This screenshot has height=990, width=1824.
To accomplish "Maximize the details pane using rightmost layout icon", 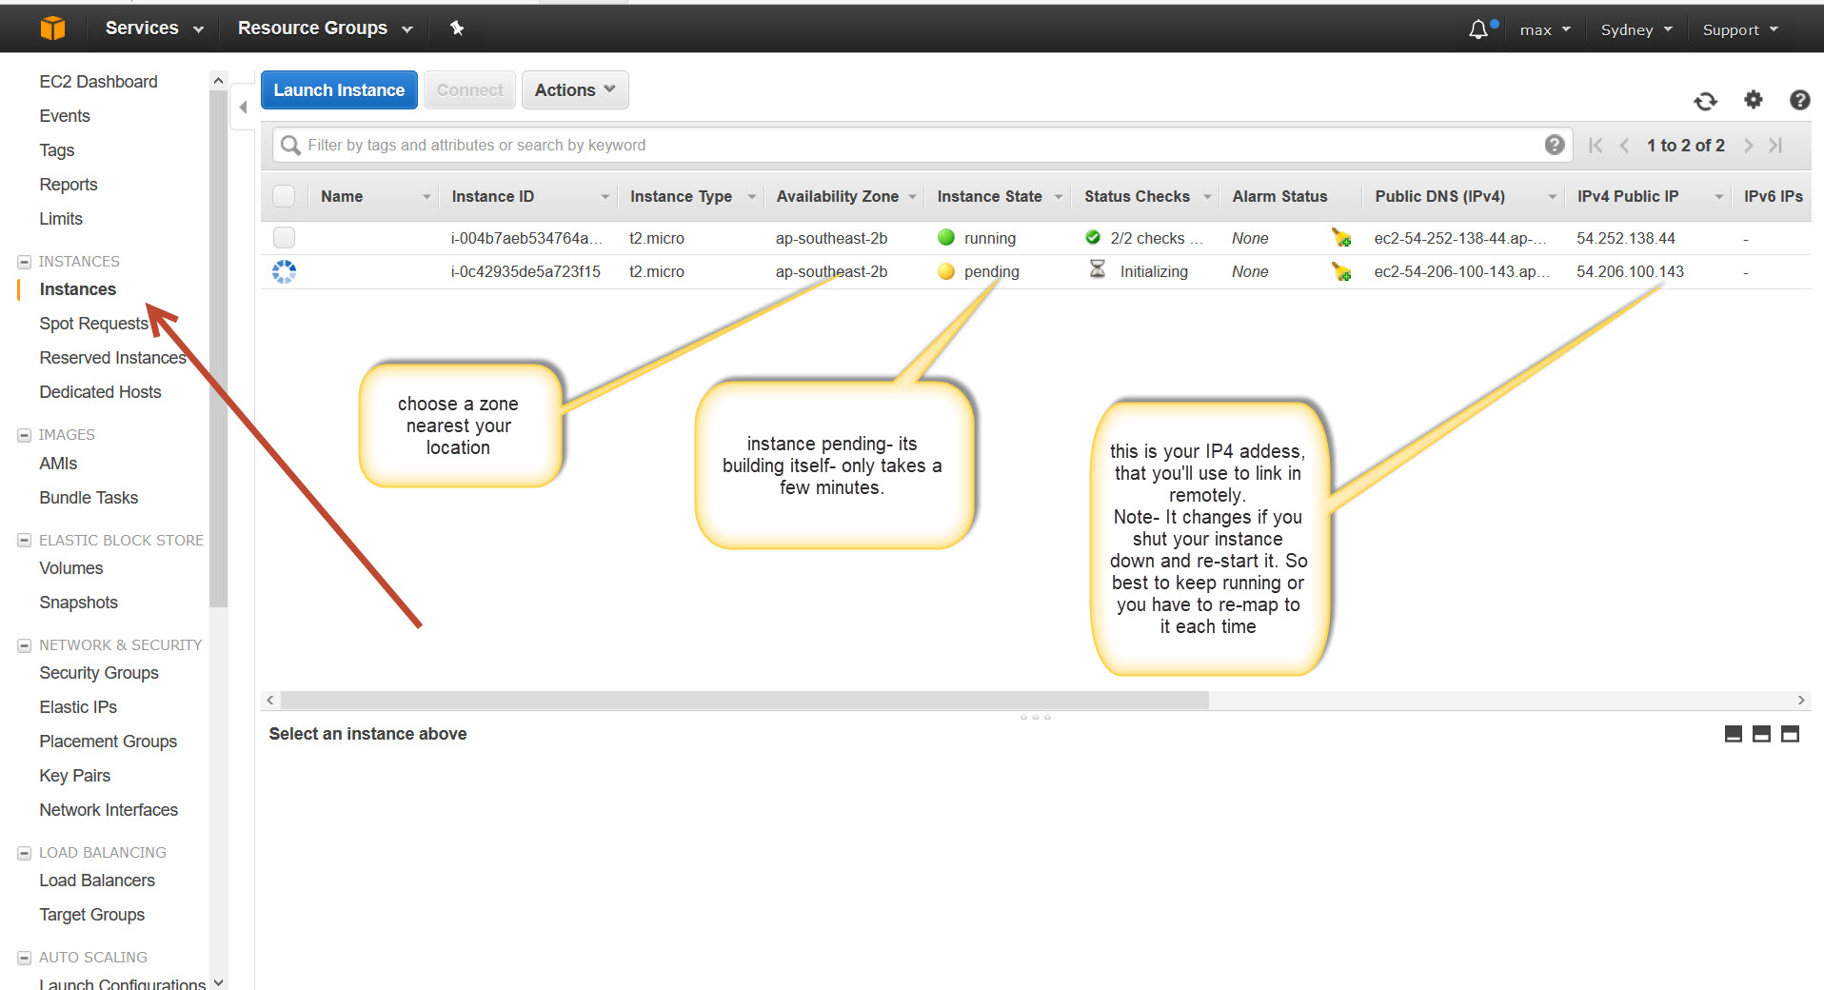I will 1790,734.
